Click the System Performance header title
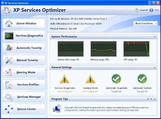The width and height of the screenshot is (161, 119). (64, 37)
